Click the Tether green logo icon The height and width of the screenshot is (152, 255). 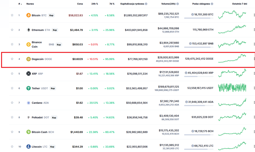coord(29,88)
